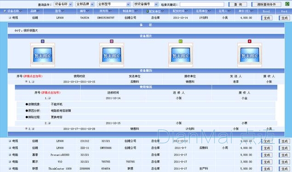Click the Presario82000 model cell
The width and height of the screenshot is (292, 172).
coord(60,155)
